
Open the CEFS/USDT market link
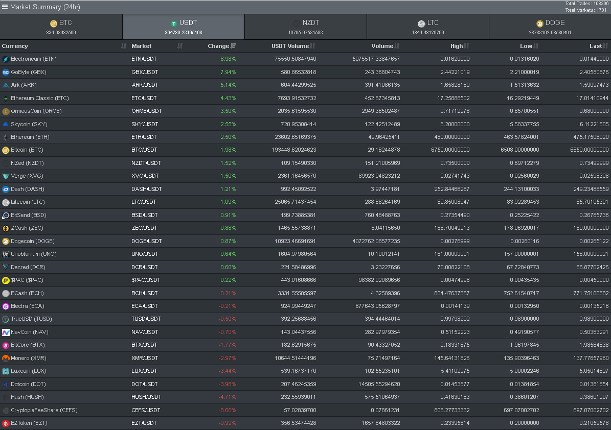point(145,410)
